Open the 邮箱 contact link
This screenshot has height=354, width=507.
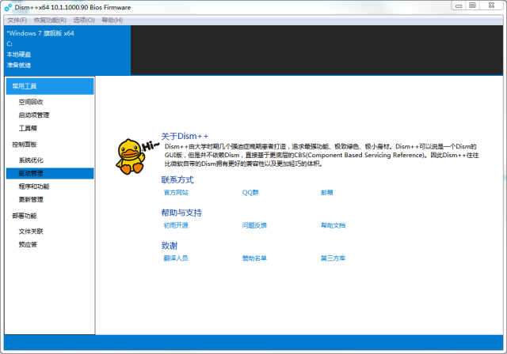(327, 193)
